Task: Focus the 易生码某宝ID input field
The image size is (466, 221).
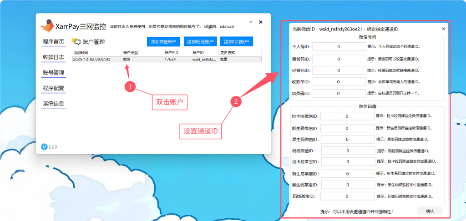Action: click(348, 185)
